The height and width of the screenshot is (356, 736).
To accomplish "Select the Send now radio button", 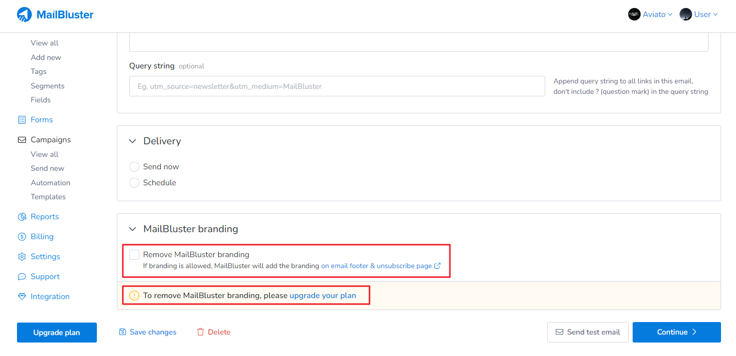I will click(x=134, y=167).
